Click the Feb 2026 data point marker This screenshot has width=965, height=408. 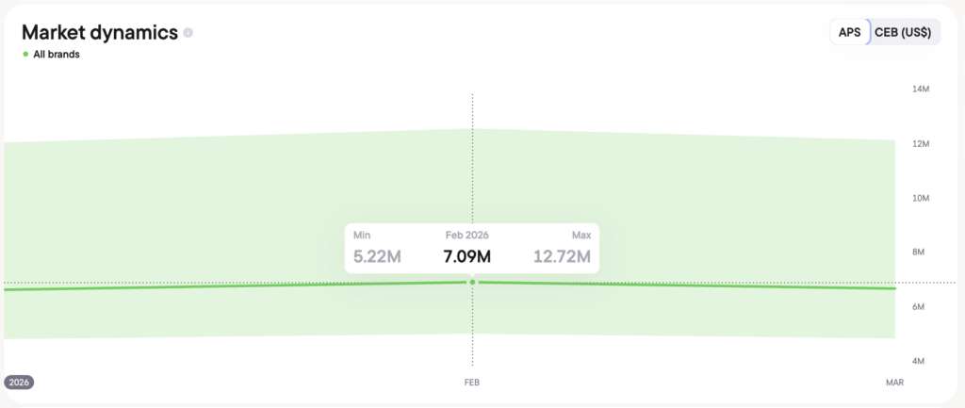tap(472, 282)
